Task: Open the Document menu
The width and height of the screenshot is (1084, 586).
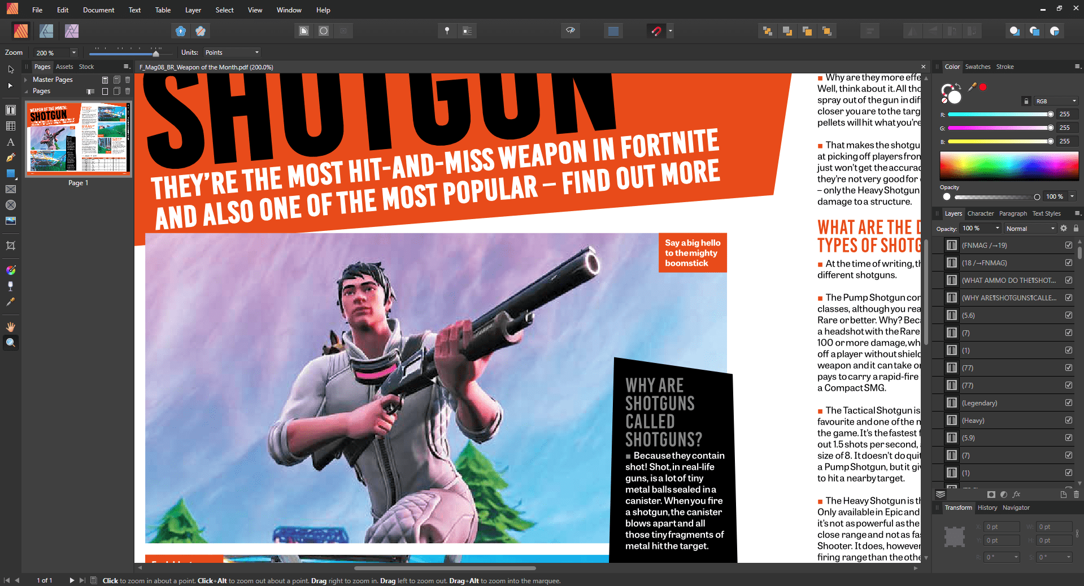Action: 98,10
